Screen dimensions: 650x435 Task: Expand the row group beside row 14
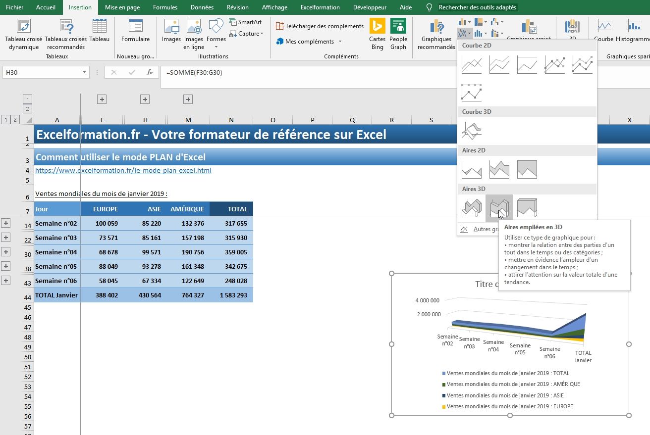pyautogui.click(x=6, y=223)
